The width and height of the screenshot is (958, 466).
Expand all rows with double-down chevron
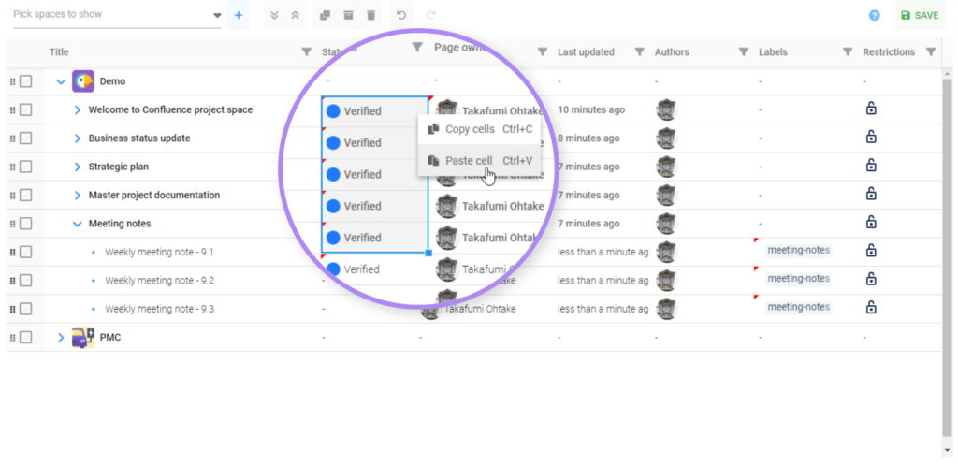[274, 15]
